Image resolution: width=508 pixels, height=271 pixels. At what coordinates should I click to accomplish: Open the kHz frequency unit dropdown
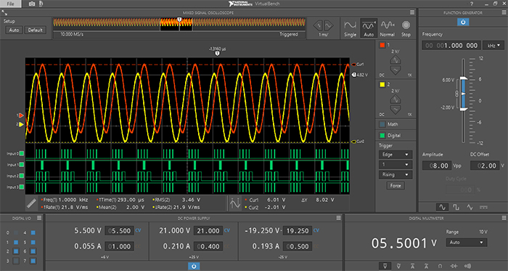click(493, 45)
